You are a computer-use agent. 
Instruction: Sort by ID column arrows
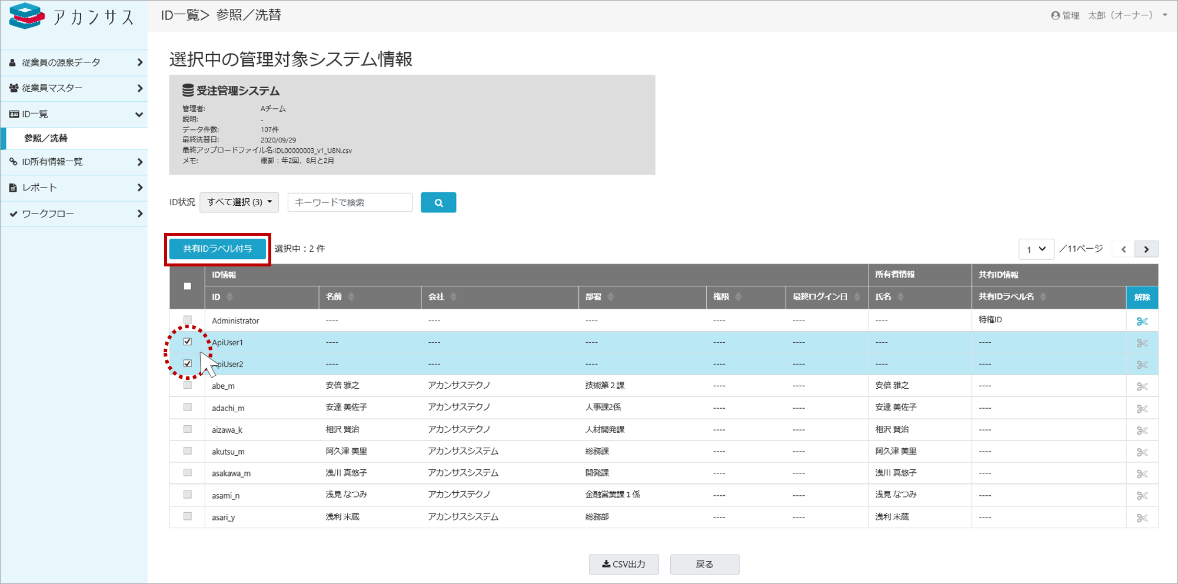230,297
